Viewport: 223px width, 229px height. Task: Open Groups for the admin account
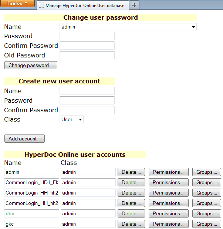(x=206, y=172)
